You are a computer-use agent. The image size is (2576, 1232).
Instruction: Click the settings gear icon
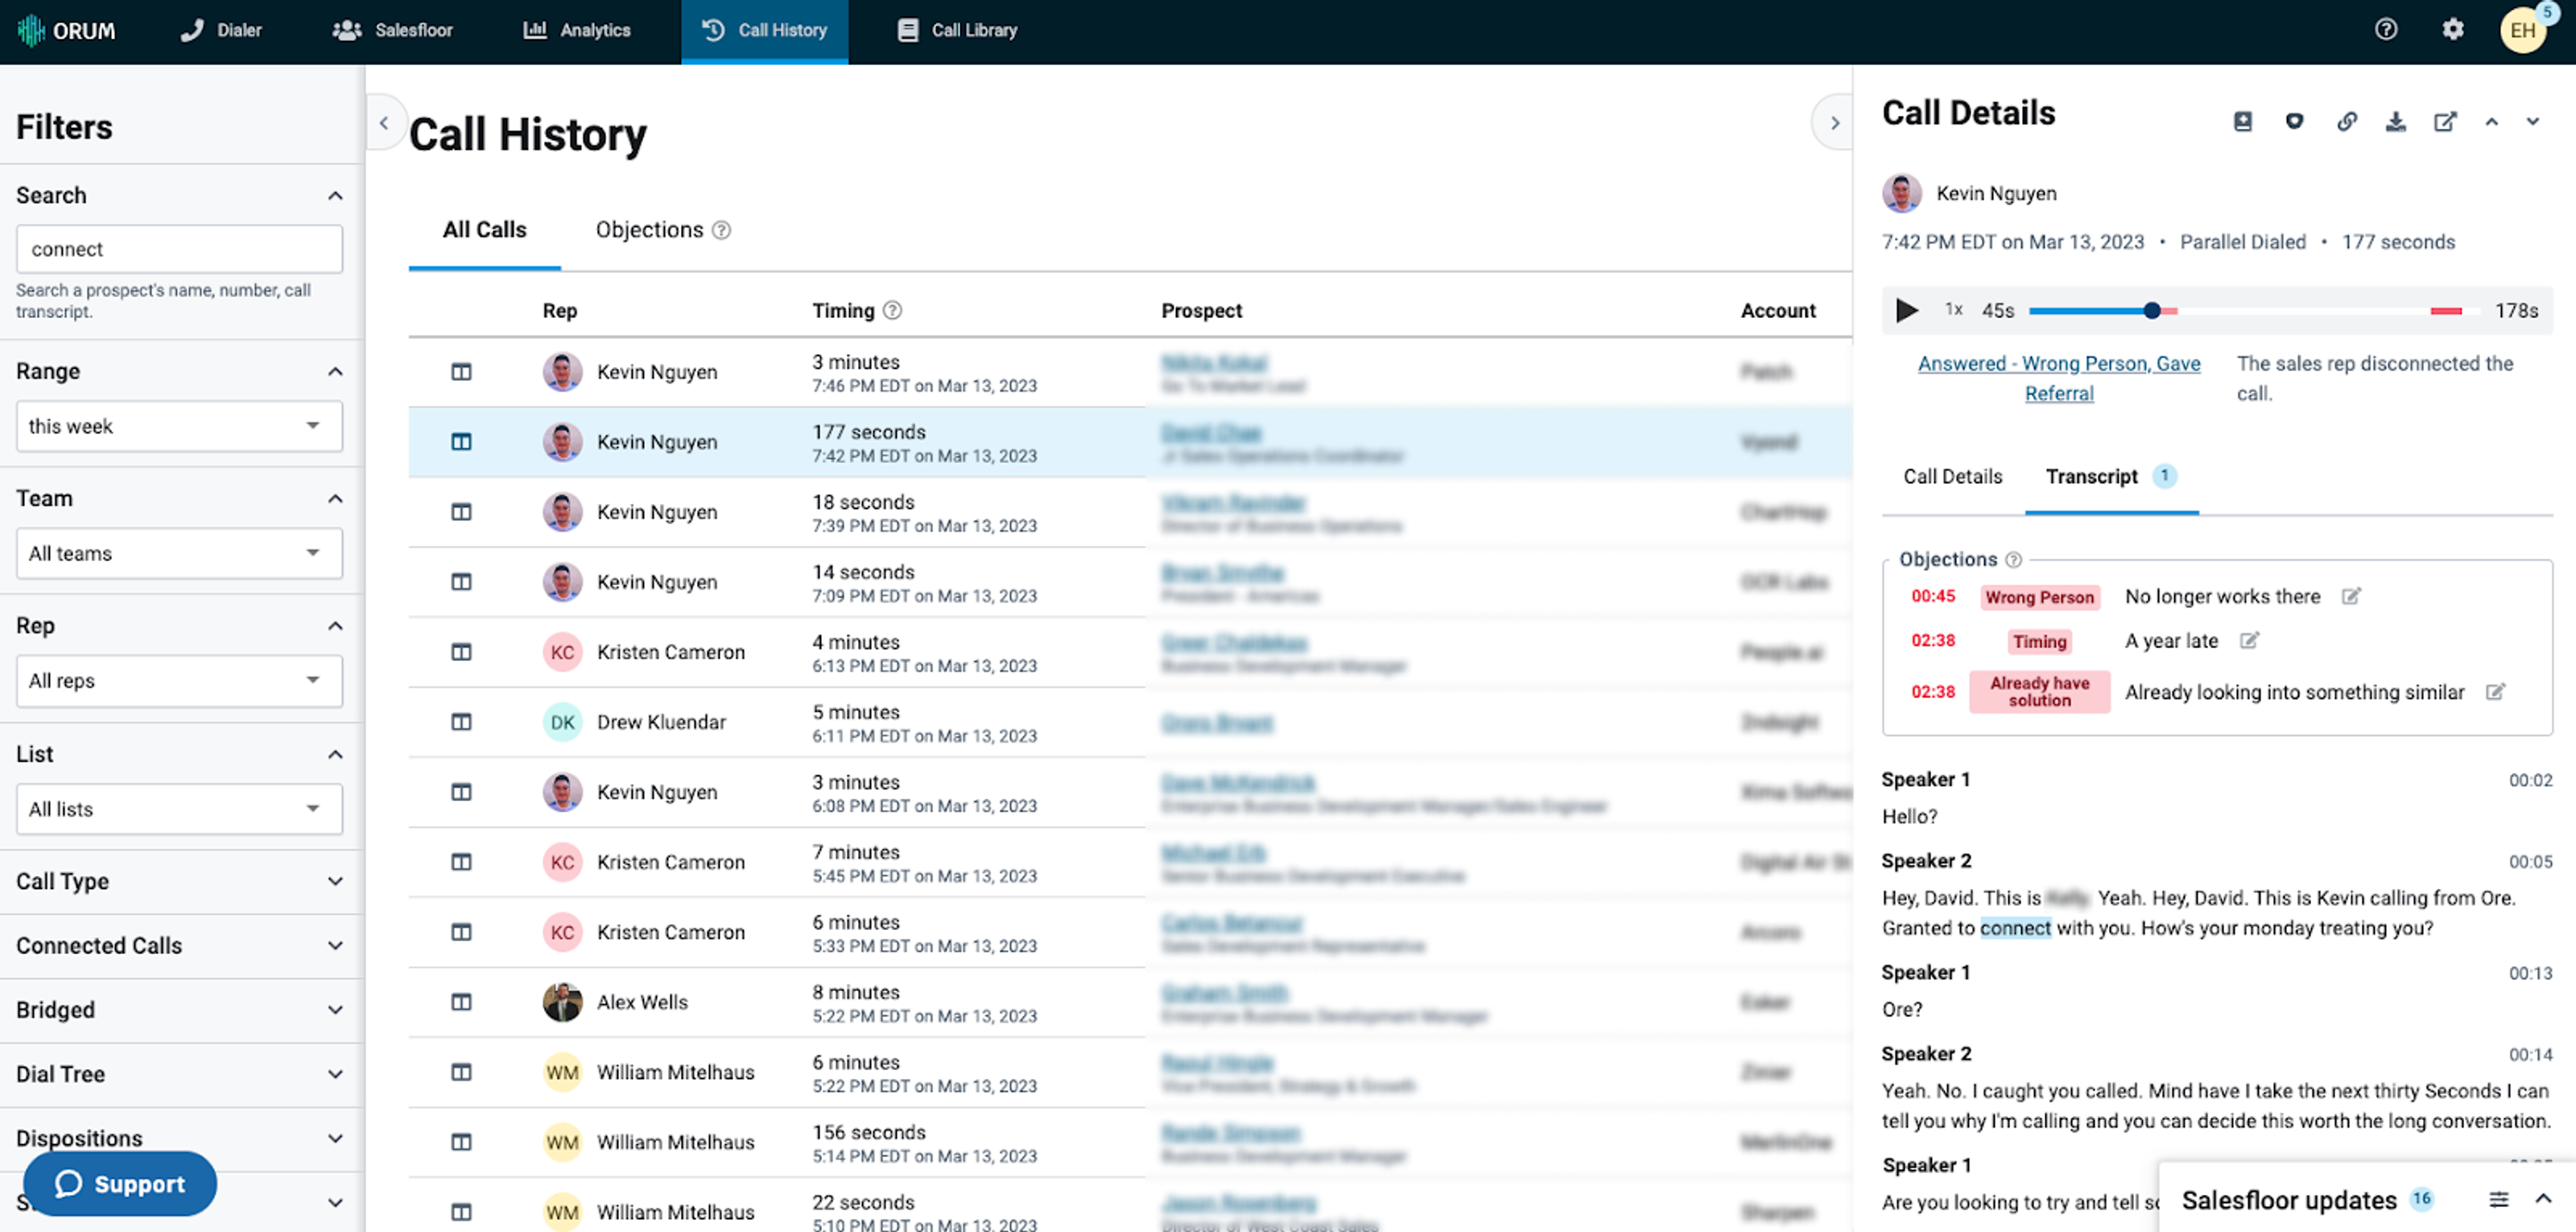tap(2452, 30)
